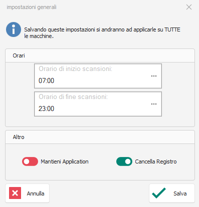Click the TUTTE le macchine warning message
Viewport: 199px width, 207px height.
pyautogui.click(x=102, y=32)
